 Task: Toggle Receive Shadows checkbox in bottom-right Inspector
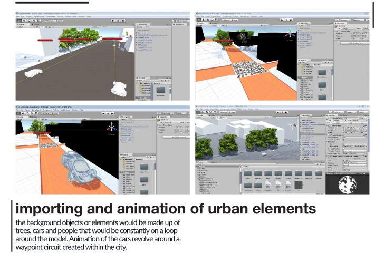(x=343, y=139)
